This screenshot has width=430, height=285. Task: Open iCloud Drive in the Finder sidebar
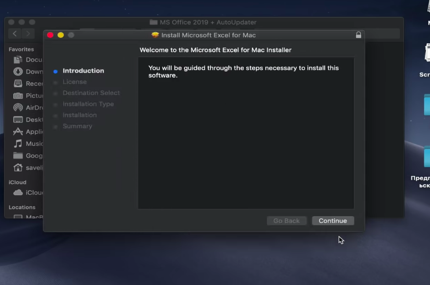[28, 192]
